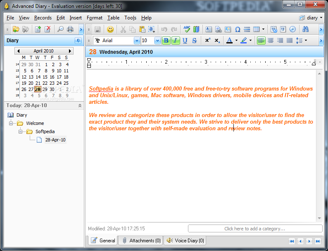Insert current time with clock icon

[292, 29]
